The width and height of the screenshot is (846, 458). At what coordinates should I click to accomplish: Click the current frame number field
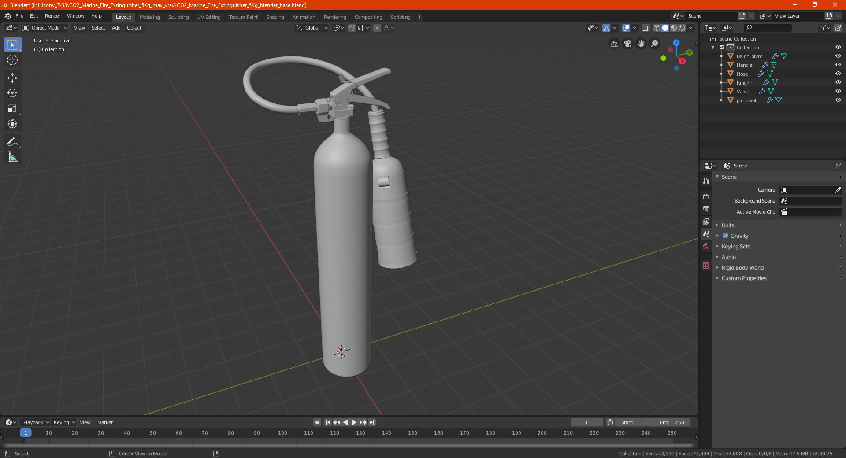coord(586,422)
